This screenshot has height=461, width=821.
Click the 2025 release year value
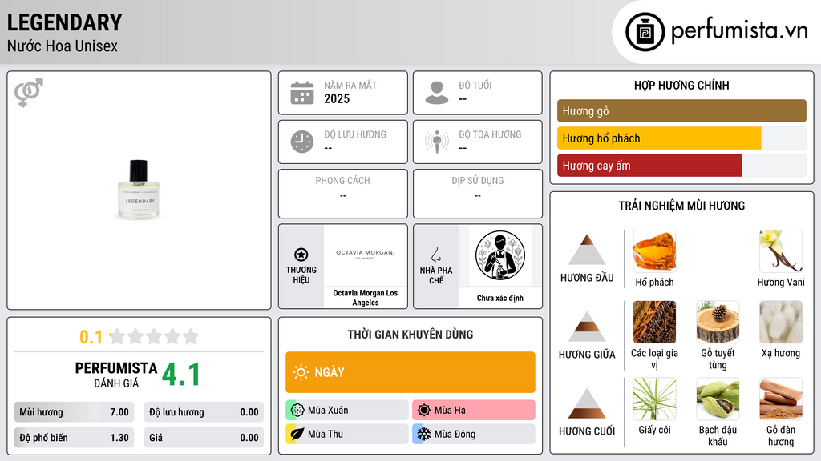tap(337, 98)
